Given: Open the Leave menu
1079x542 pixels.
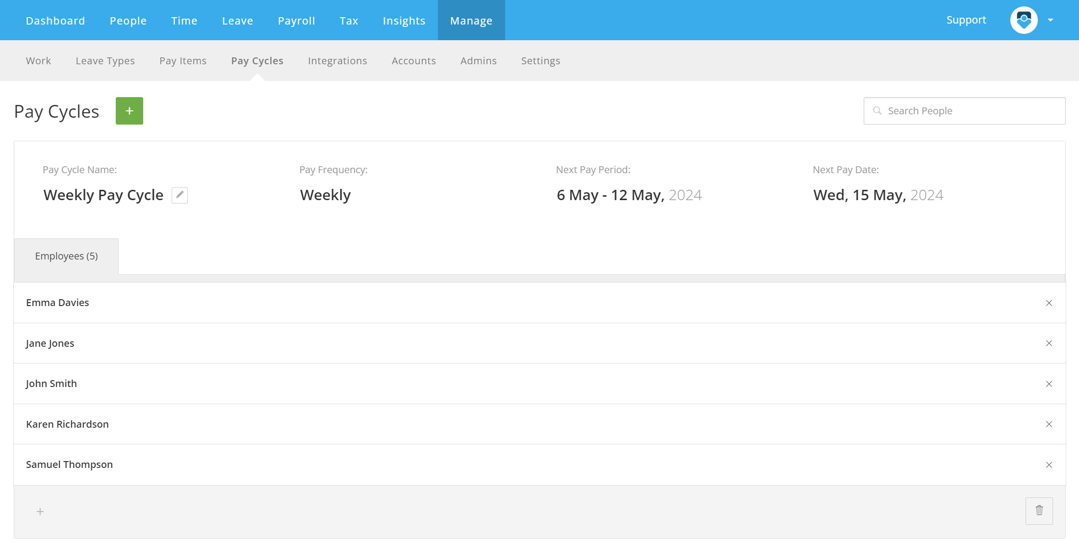Looking at the screenshot, I should (x=237, y=21).
